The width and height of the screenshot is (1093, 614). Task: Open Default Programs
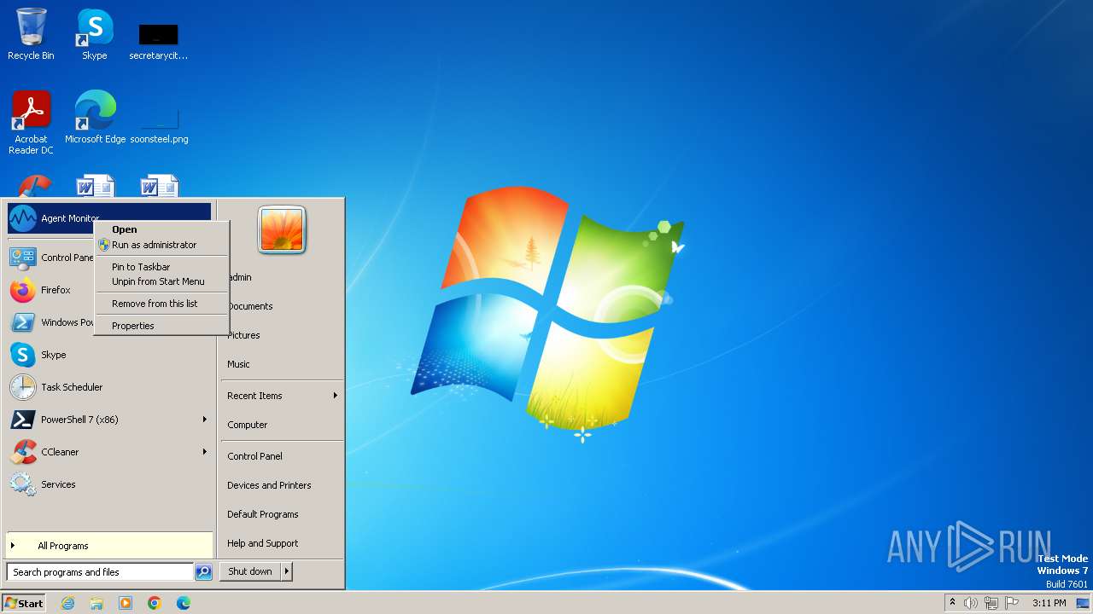point(263,514)
